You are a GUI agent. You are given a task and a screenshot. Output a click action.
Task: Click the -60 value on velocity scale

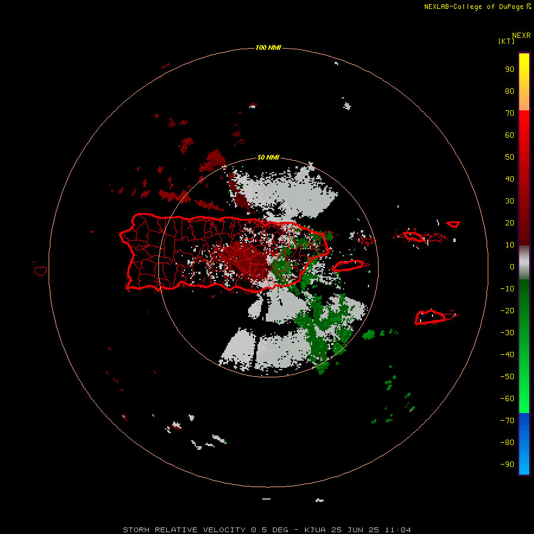pos(507,399)
